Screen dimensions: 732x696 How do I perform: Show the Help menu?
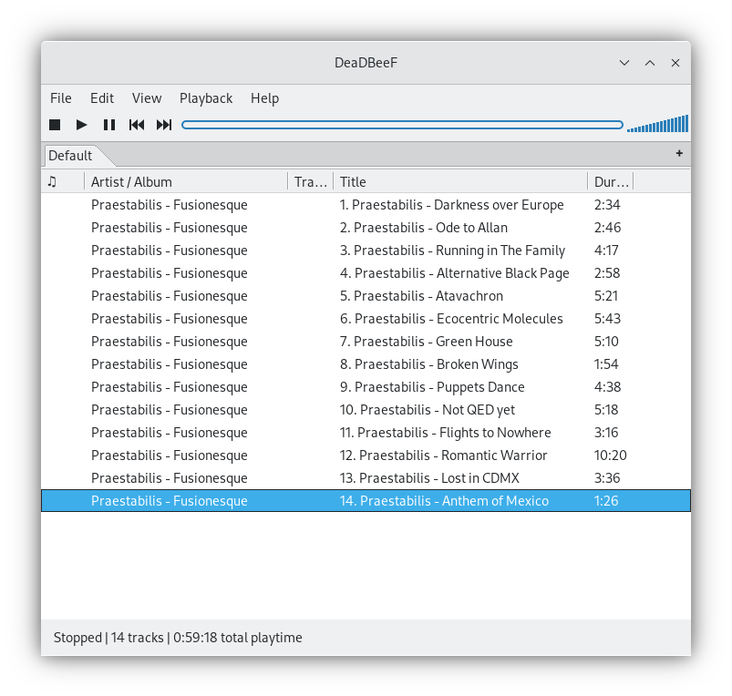click(x=264, y=98)
